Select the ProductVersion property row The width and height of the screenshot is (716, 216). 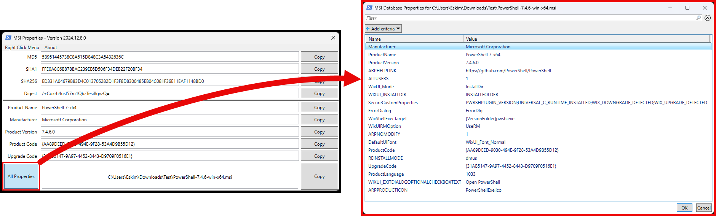[539, 62]
